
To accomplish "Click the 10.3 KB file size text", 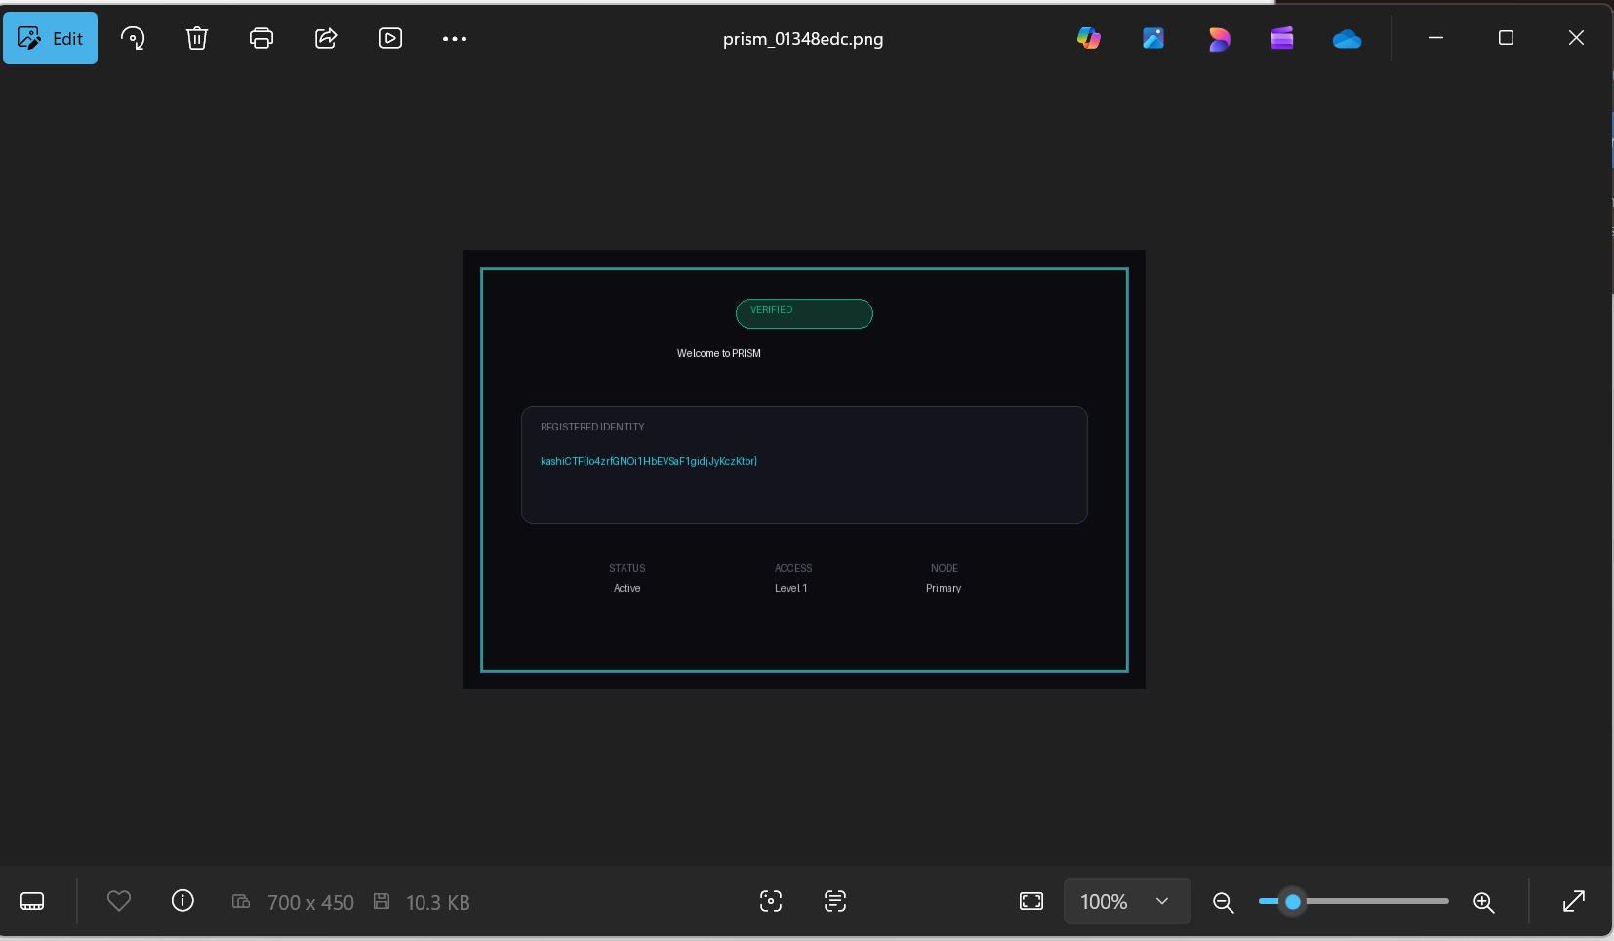I will coord(438,902).
